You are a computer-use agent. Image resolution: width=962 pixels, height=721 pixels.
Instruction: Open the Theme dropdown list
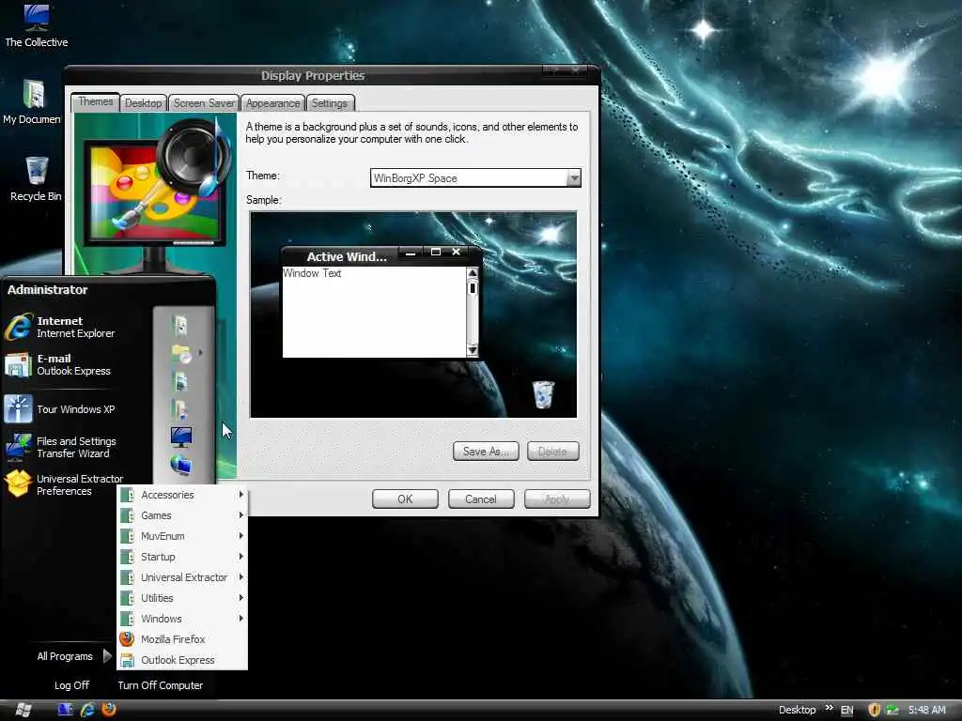[574, 178]
